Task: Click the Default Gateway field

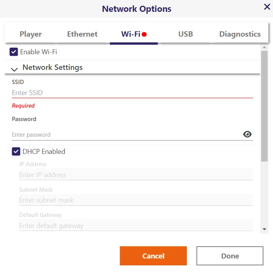Action: [136, 226]
